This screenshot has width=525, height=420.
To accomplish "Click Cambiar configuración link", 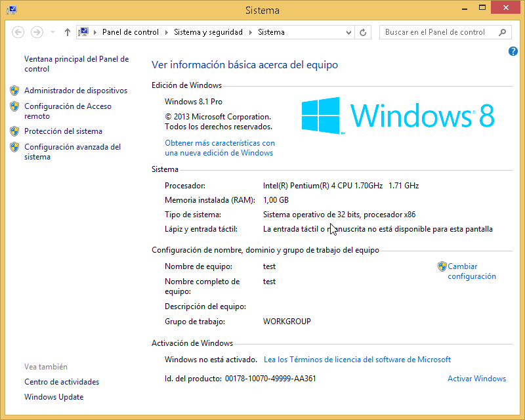I will pos(472,271).
